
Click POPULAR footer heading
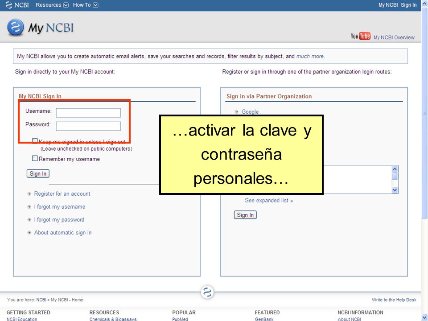184,313
